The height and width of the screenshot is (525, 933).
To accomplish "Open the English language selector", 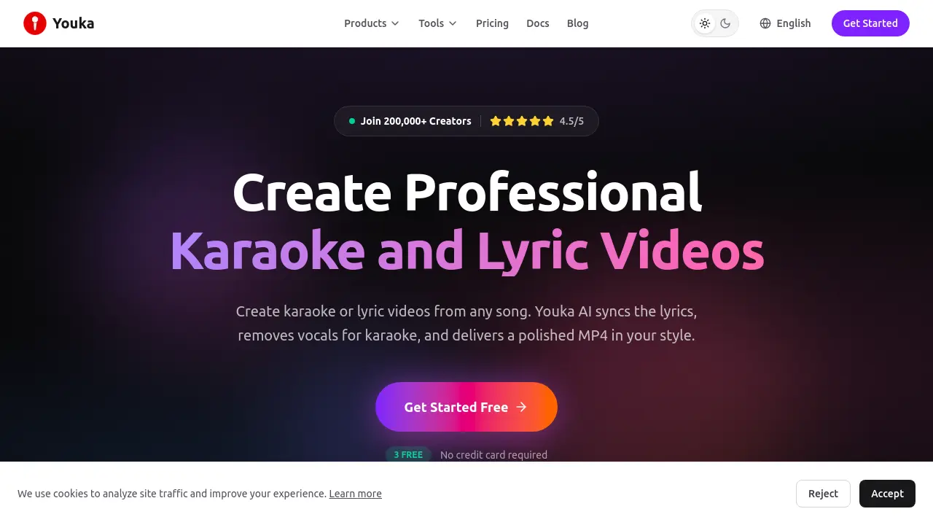I will [x=785, y=23].
